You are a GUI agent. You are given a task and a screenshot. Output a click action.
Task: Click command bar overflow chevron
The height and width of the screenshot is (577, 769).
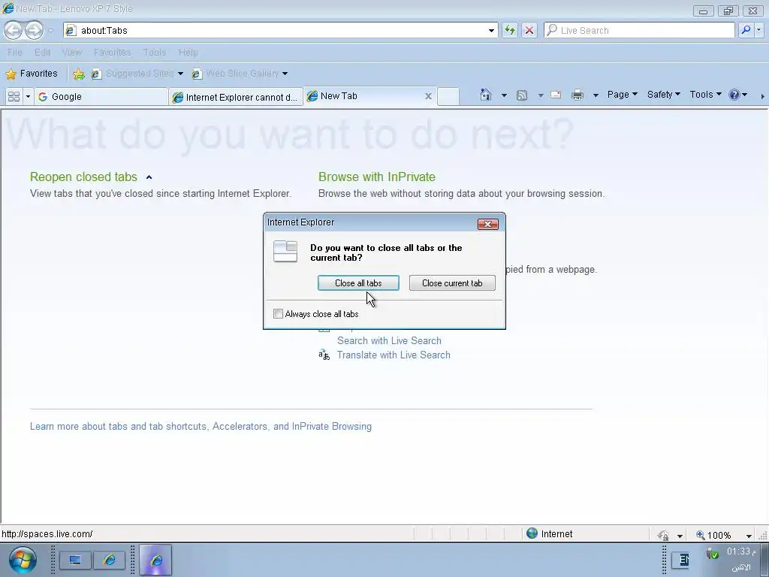pos(762,96)
